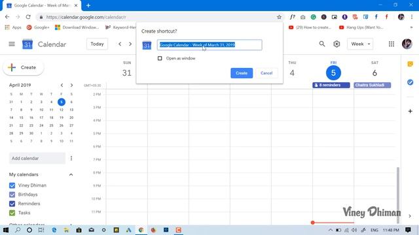Click the Add calendar input field
The image size is (419, 235).
37,158
